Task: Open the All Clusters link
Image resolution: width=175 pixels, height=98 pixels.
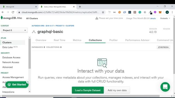Action: tap(32, 18)
